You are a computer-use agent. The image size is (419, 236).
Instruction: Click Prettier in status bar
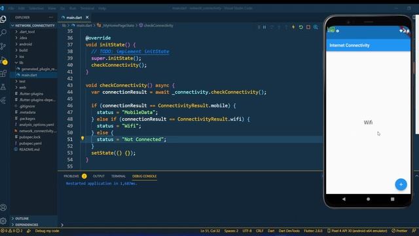[x=399, y=231]
